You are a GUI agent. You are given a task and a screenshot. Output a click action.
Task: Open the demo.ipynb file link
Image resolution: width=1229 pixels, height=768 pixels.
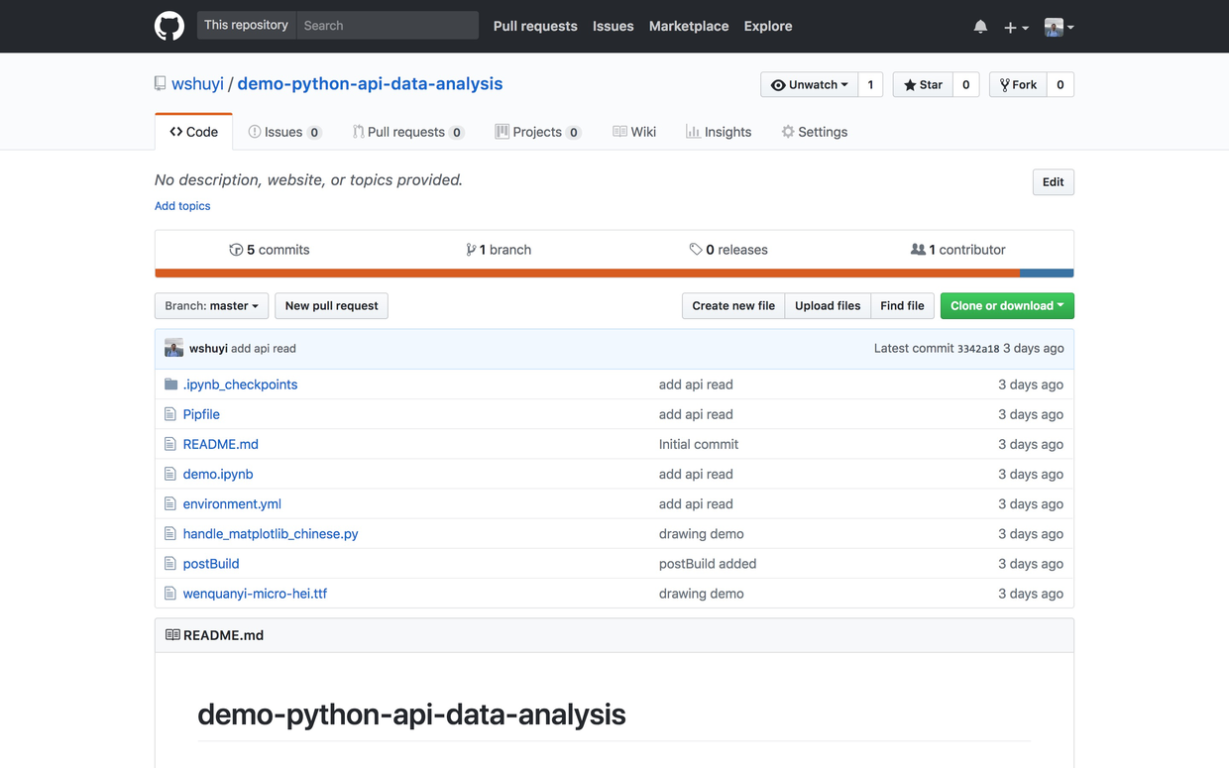coord(218,475)
